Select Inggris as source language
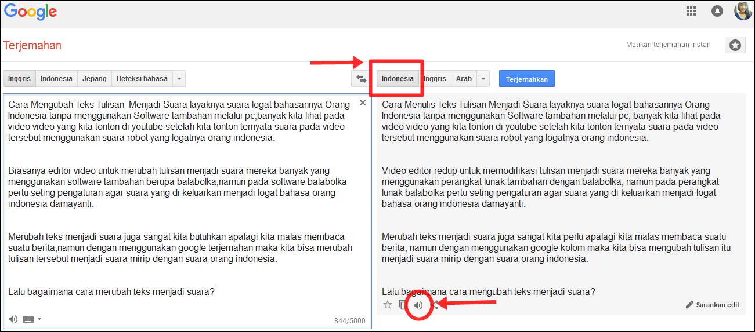 click(x=19, y=79)
